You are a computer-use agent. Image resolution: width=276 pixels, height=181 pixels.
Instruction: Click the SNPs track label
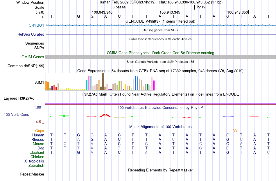(x=39, y=48)
